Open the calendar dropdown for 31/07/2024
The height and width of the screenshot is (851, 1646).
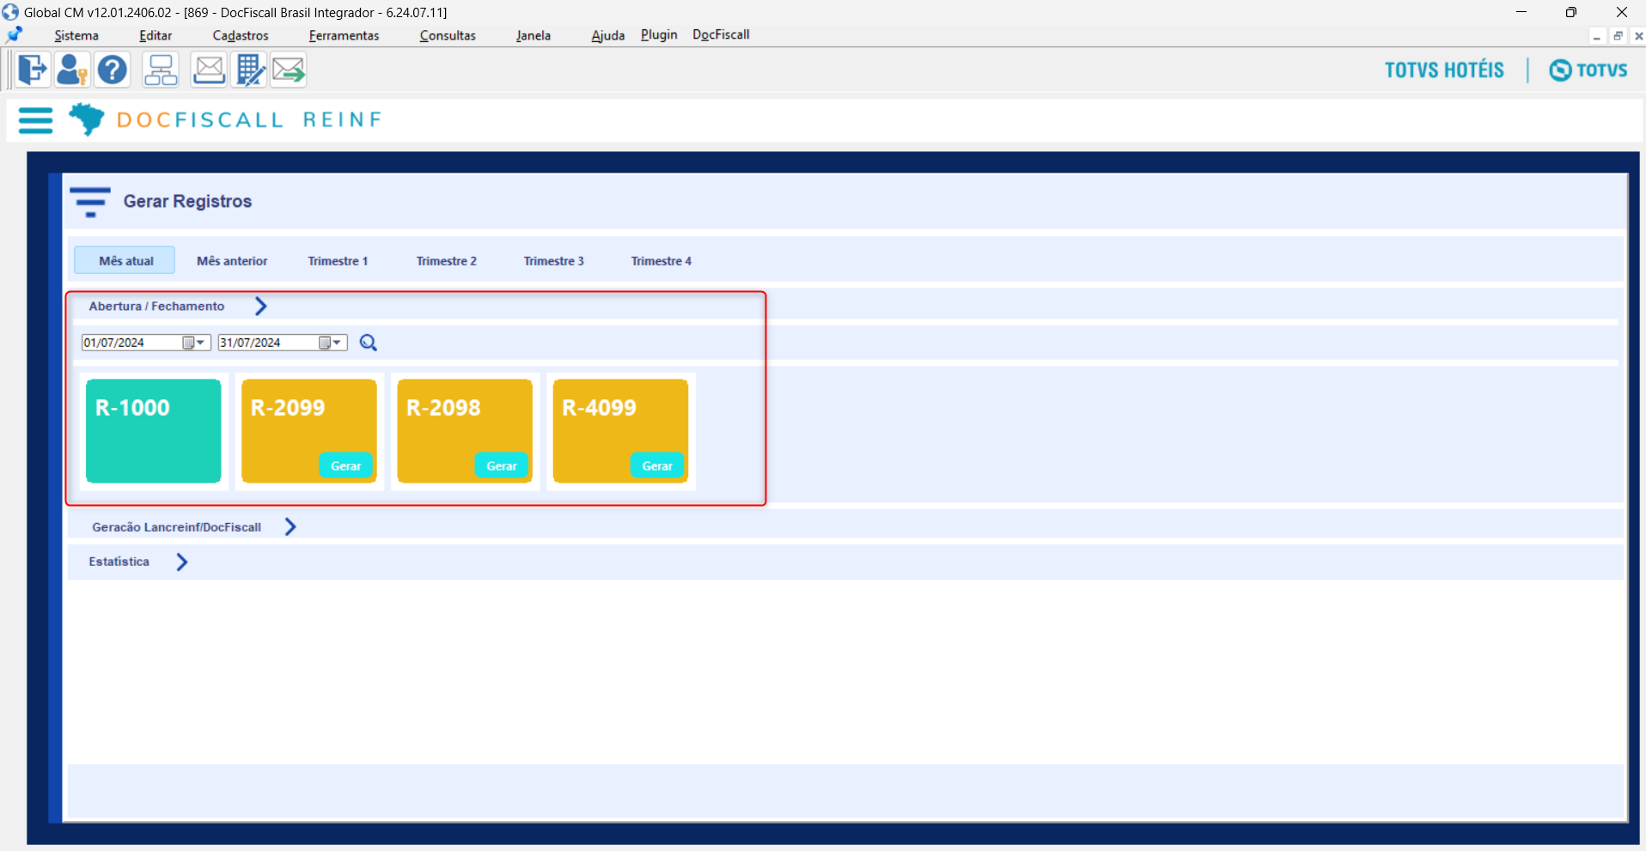(330, 343)
